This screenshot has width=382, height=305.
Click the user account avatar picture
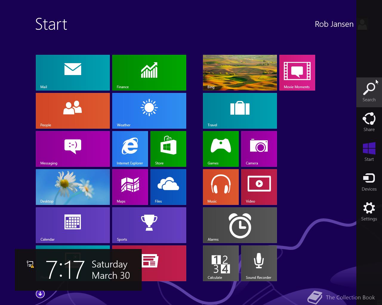(362, 24)
